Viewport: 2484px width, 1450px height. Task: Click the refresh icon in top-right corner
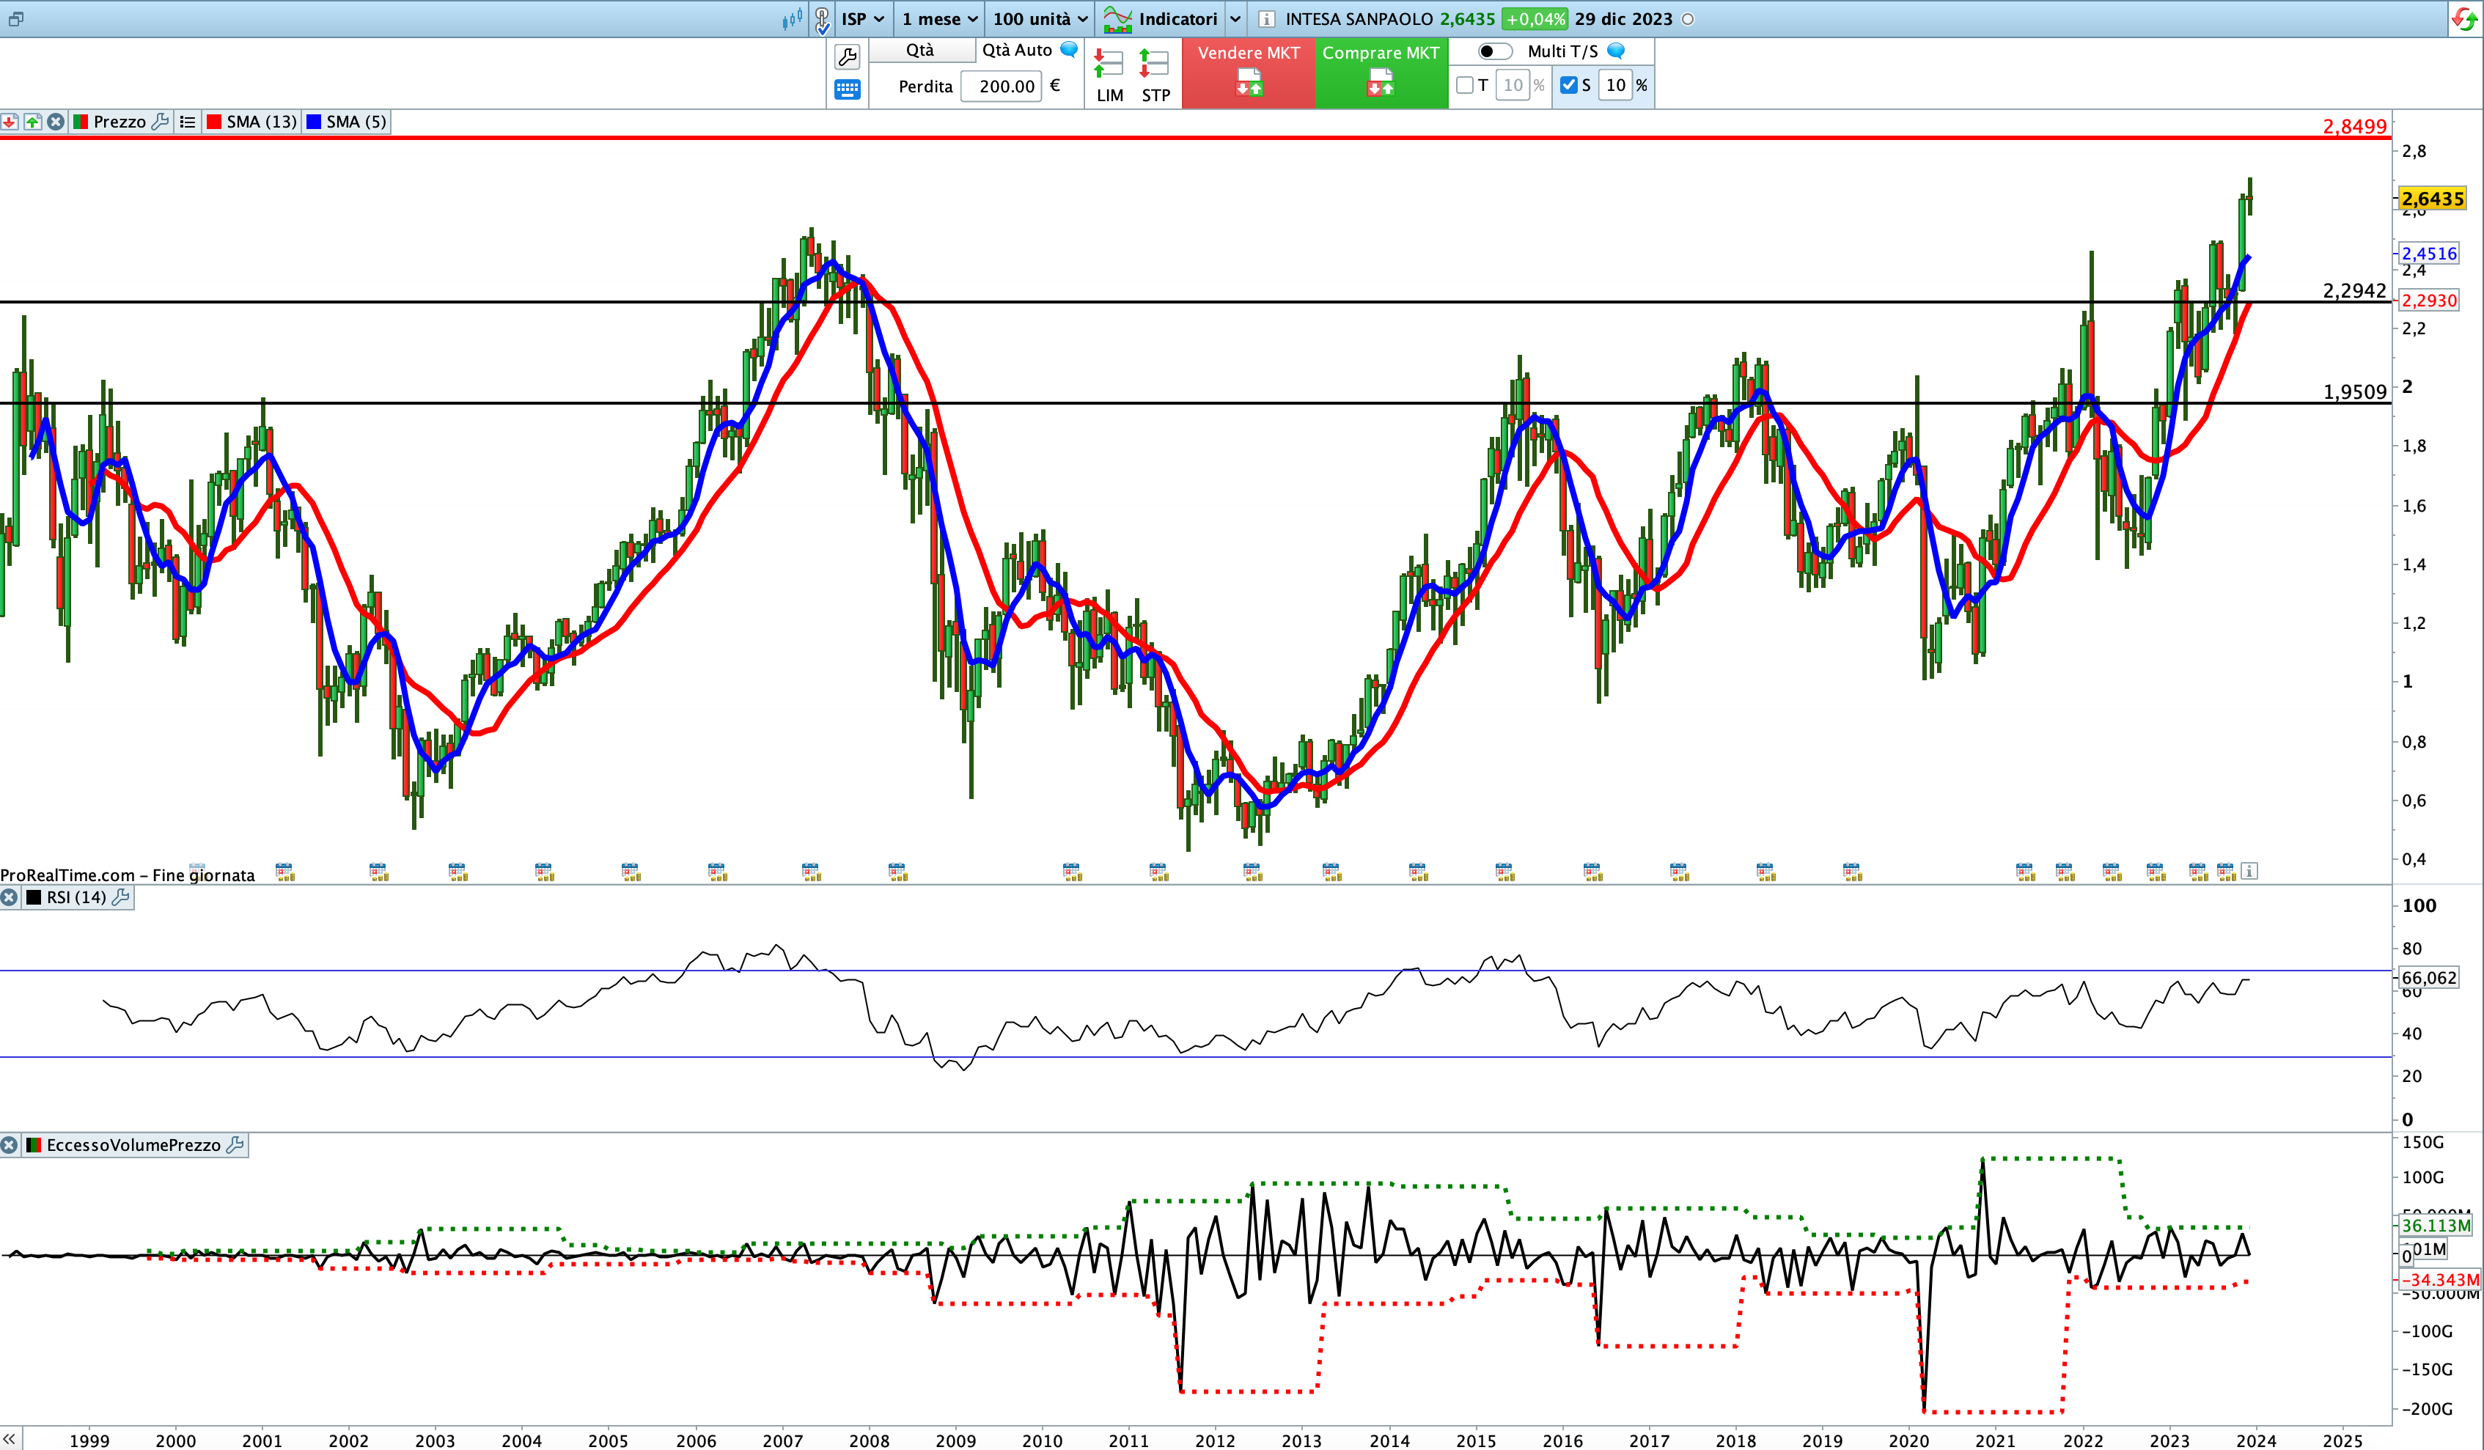[2463, 19]
